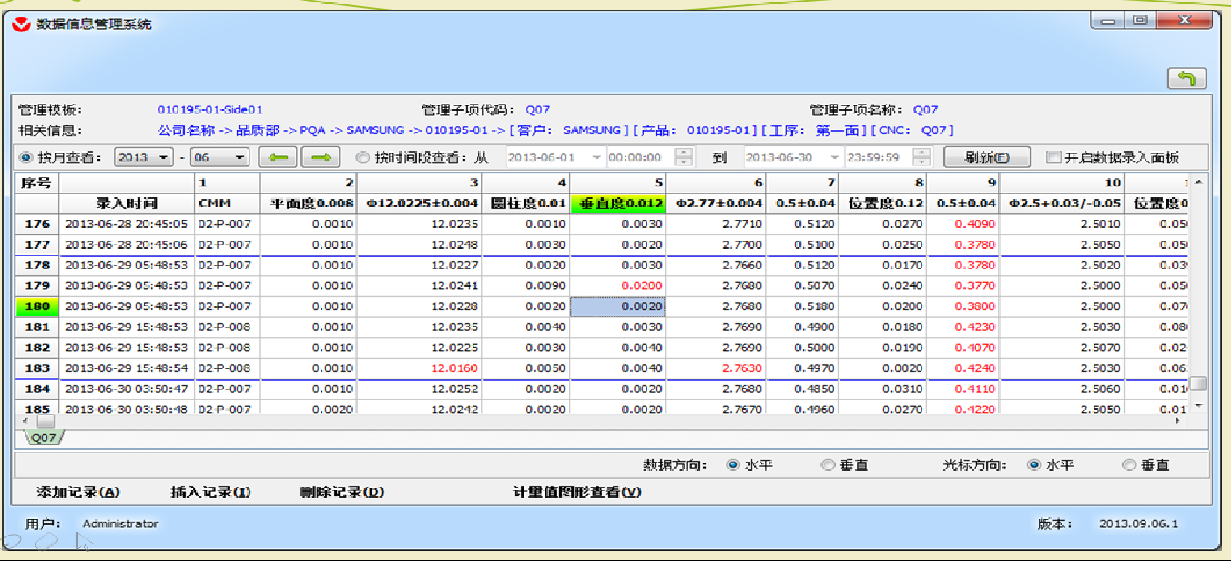Click 添加记录(A) to add a record
The height and width of the screenshot is (561, 1232).
click(x=78, y=492)
